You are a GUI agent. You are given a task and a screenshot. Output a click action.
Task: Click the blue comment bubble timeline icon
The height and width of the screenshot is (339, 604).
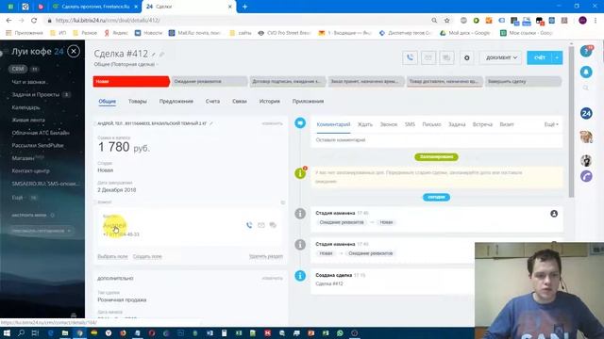tap(300, 123)
